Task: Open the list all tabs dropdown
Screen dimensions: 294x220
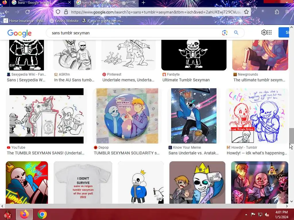Action: [250, 2]
